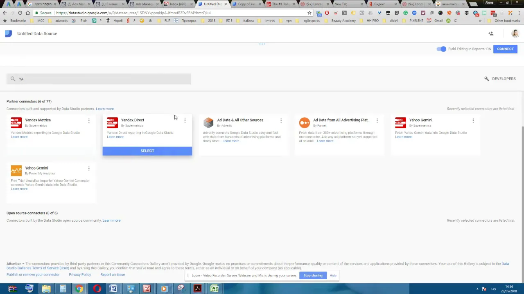Image resolution: width=524 pixels, height=294 pixels.
Task: Open Chrome from the taskbar
Action: (x=79, y=289)
